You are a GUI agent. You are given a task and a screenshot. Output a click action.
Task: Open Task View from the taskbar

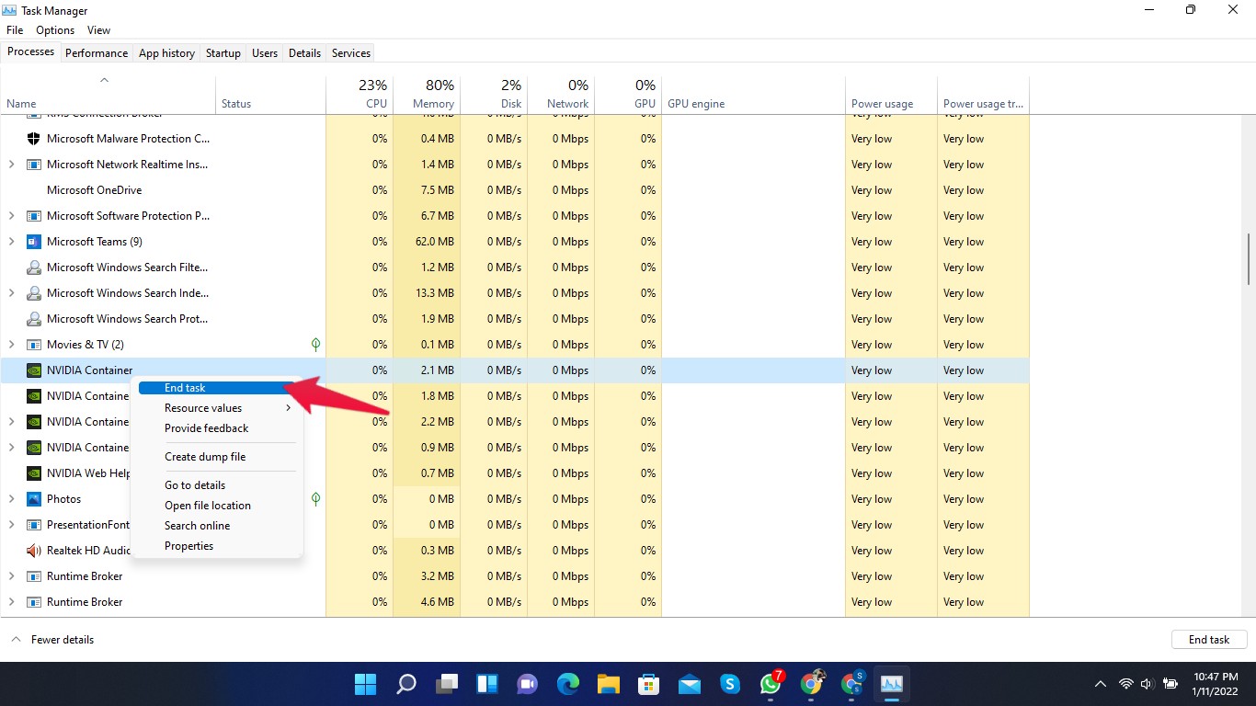point(447,684)
